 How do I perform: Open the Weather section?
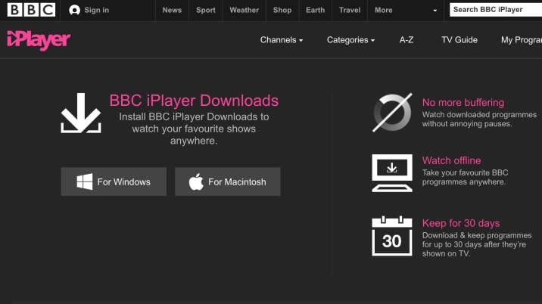tap(244, 11)
